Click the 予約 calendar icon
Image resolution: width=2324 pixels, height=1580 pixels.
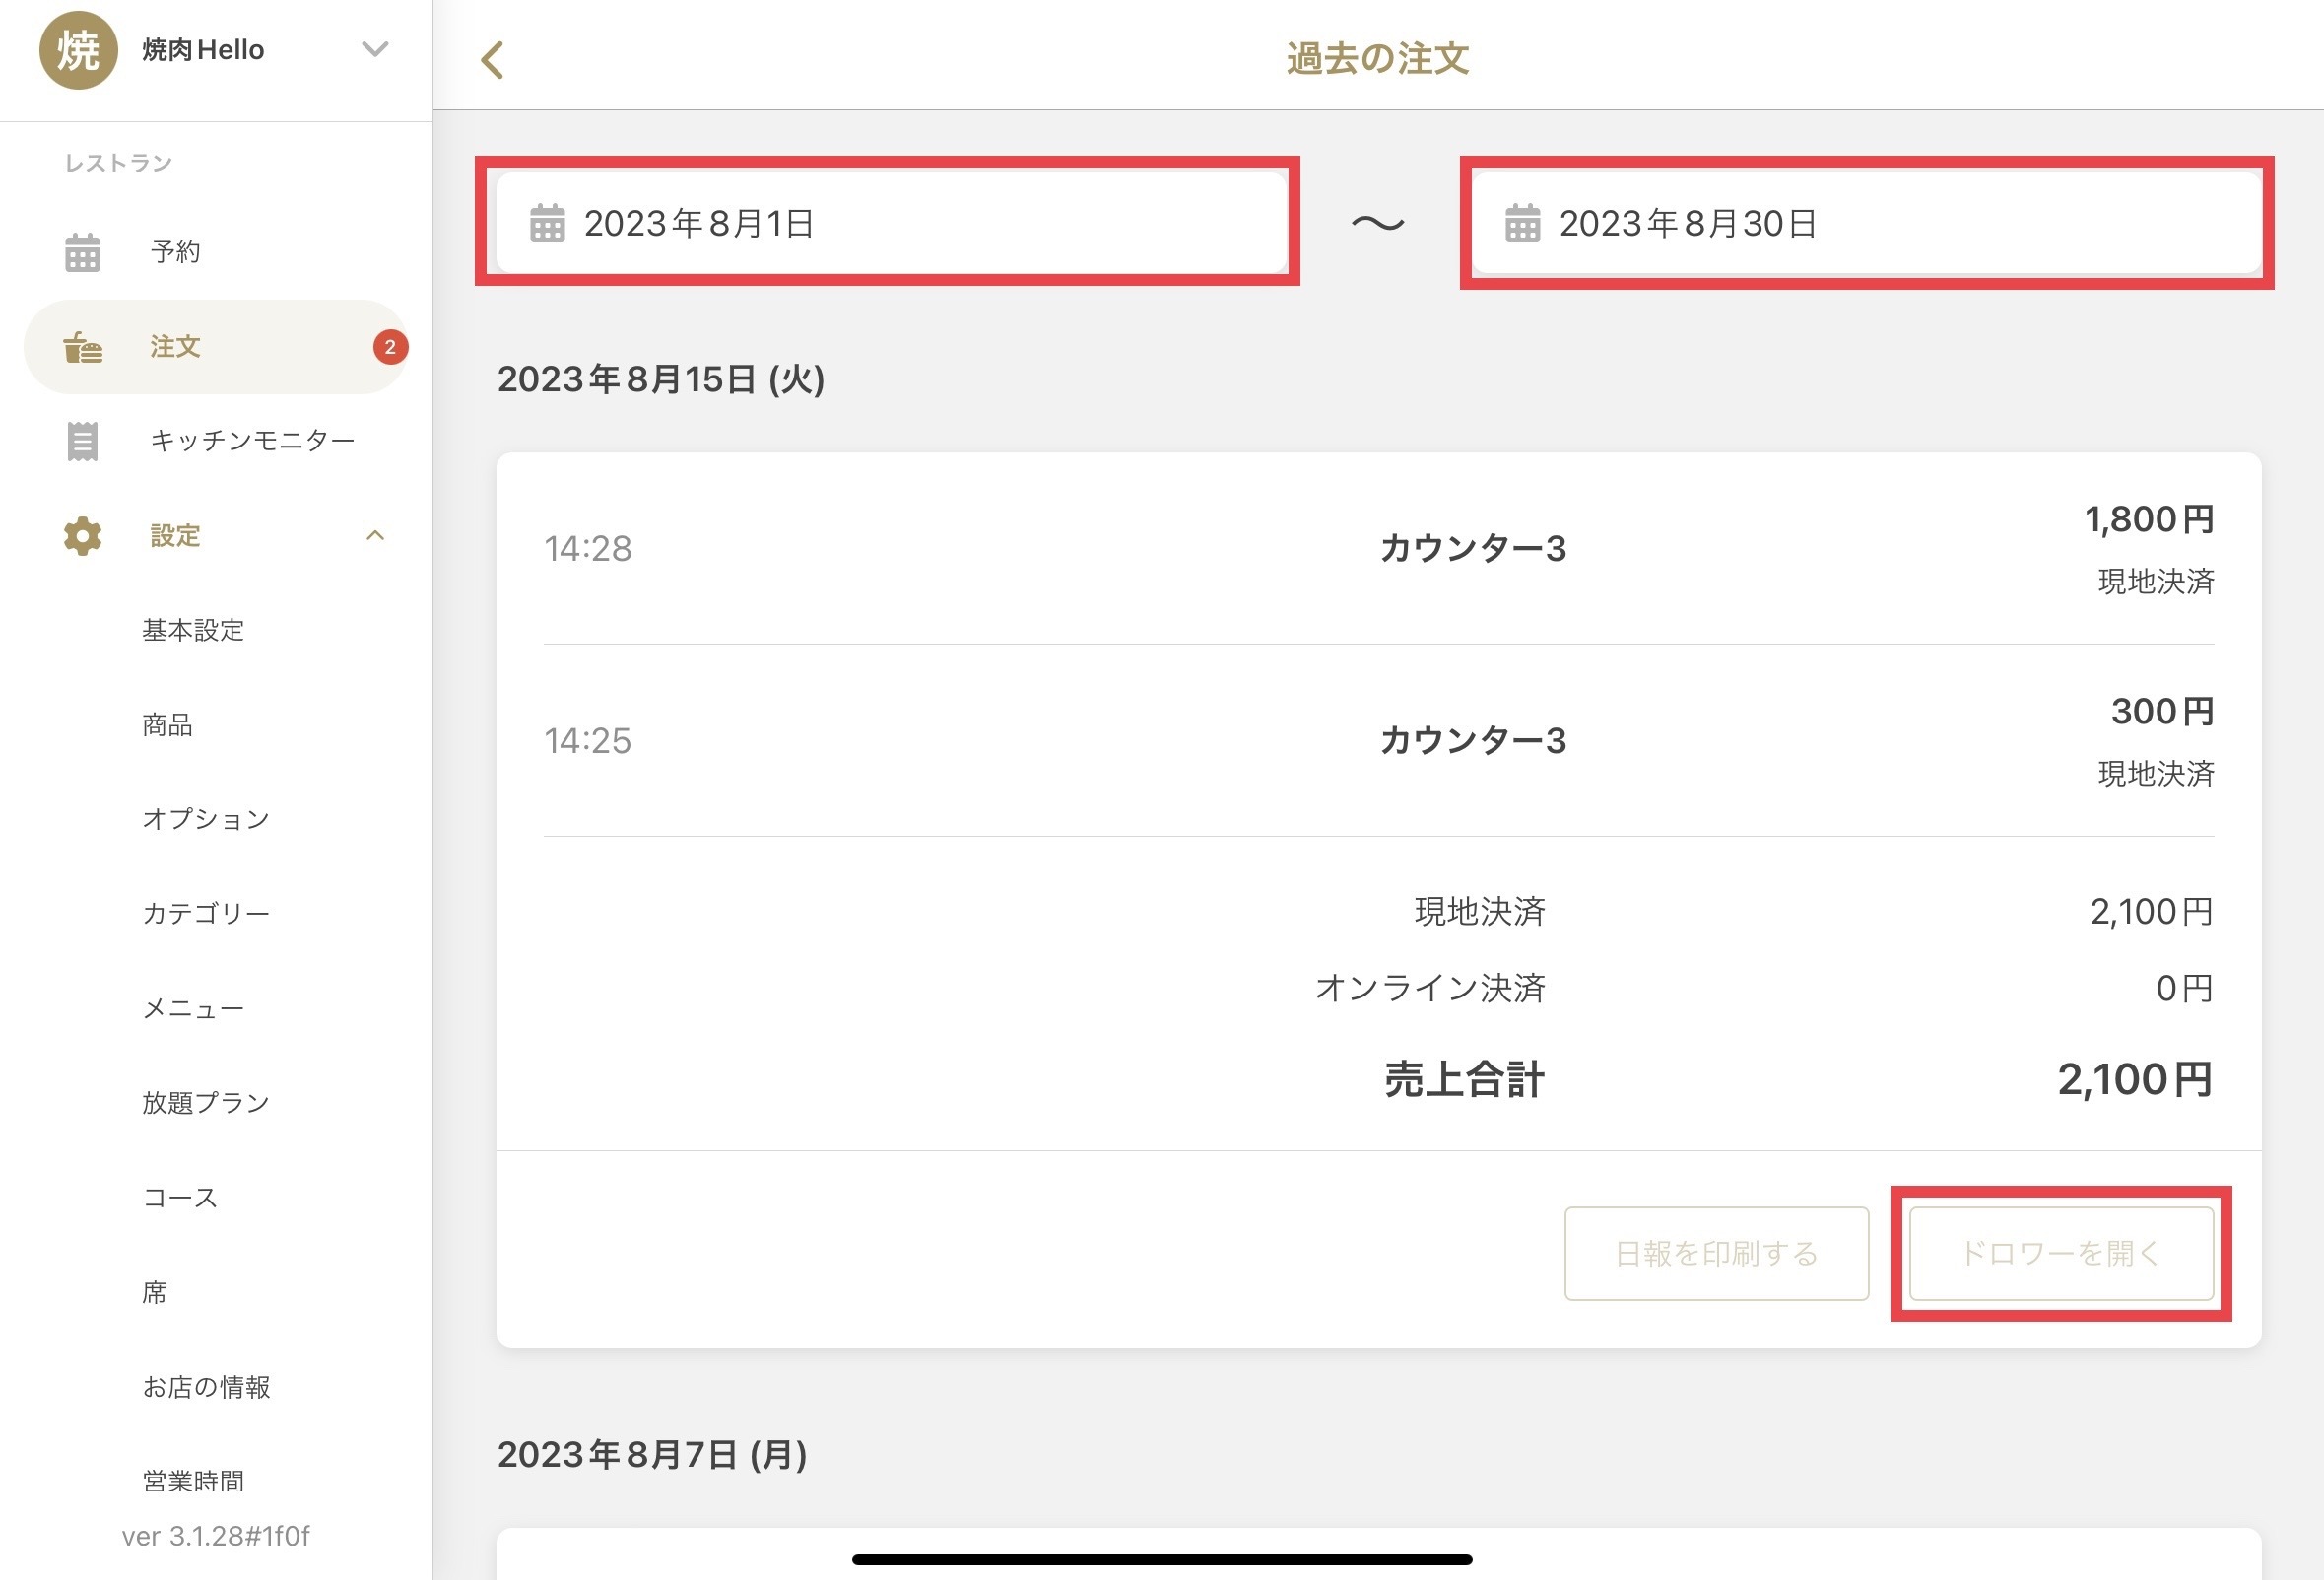(82, 252)
